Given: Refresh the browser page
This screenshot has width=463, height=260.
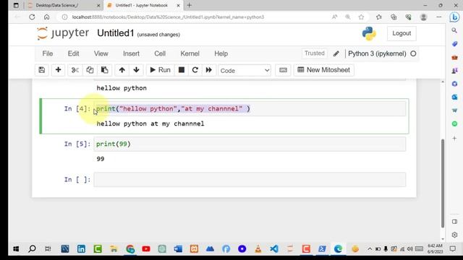Looking at the screenshot, I should point(32,17).
